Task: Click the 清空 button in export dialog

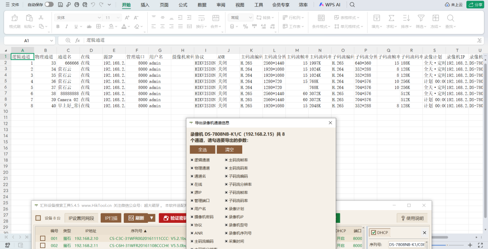Action: point(230,150)
